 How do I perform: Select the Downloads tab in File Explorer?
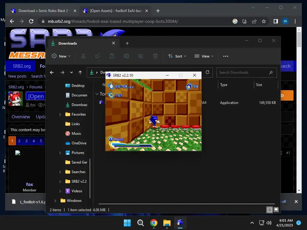pos(84,43)
